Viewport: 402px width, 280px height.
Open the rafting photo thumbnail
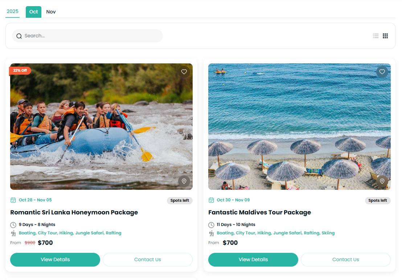pos(101,126)
